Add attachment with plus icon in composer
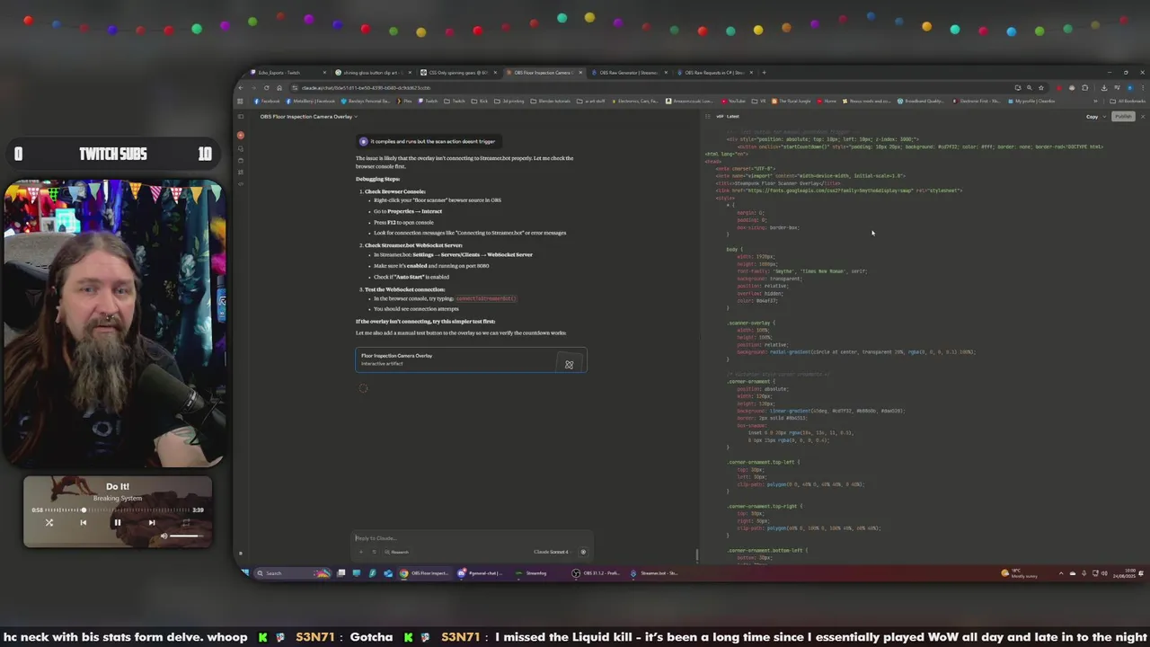The image size is (1150, 647). coord(361,552)
